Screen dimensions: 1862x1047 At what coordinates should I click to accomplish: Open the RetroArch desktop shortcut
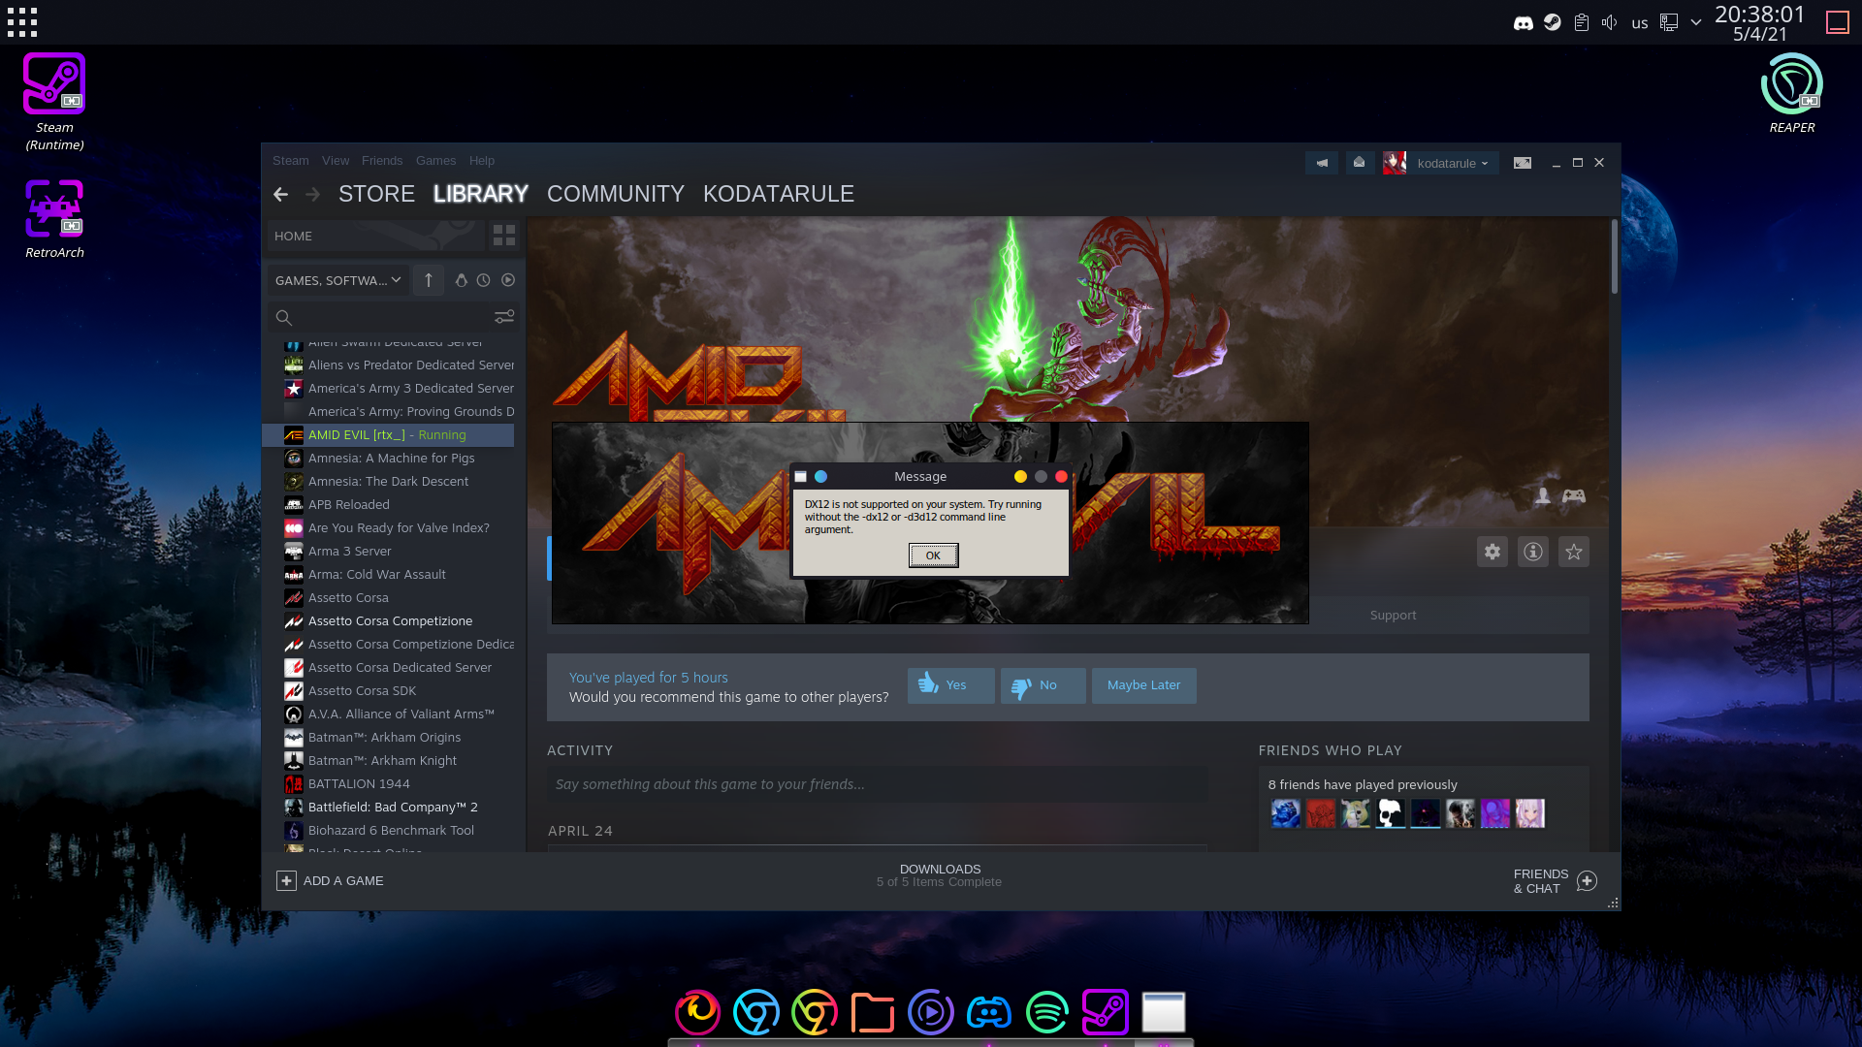click(54, 219)
